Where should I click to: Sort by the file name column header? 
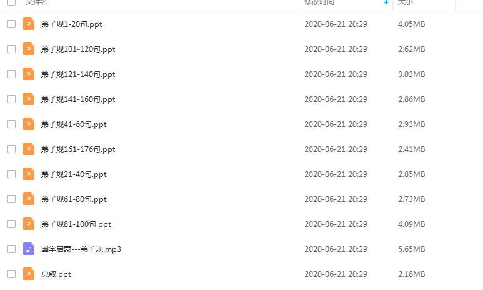pyautogui.click(x=37, y=2)
